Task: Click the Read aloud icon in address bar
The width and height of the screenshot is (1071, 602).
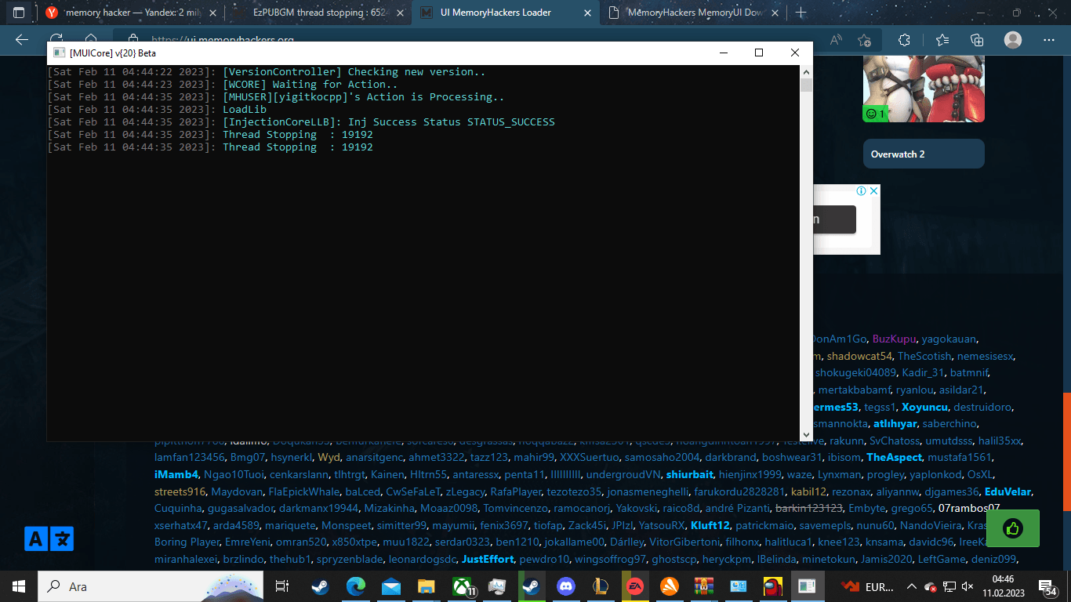Action: (836, 40)
